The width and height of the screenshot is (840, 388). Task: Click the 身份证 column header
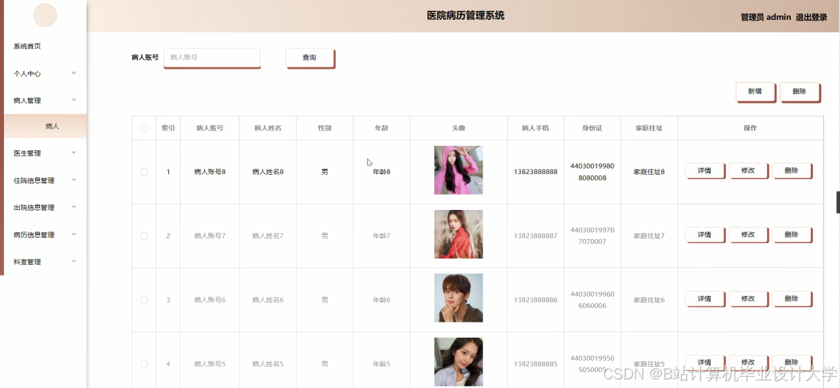point(592,128)
